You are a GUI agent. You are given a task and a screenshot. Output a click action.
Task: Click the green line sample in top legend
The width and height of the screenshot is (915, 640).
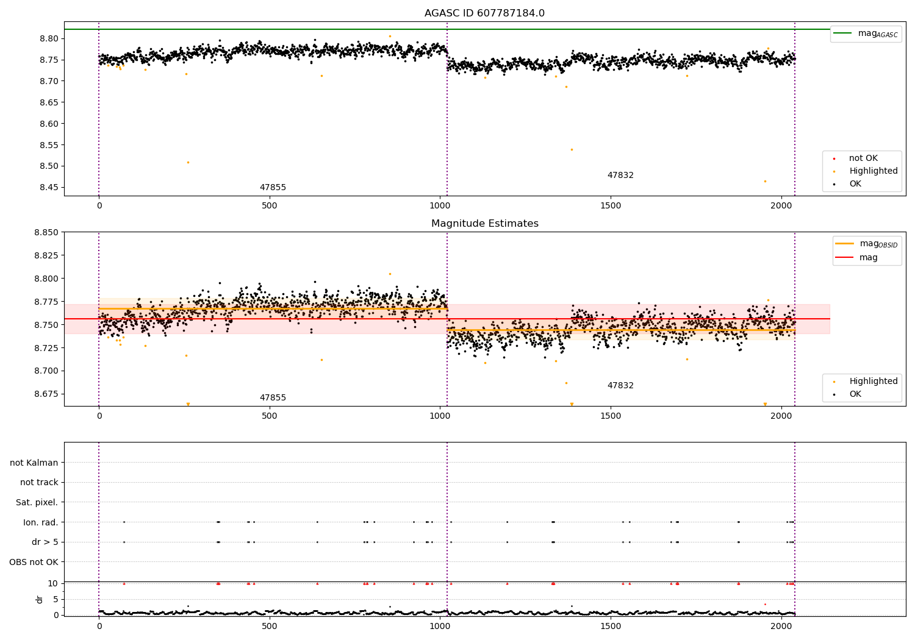tap(843, 34)
